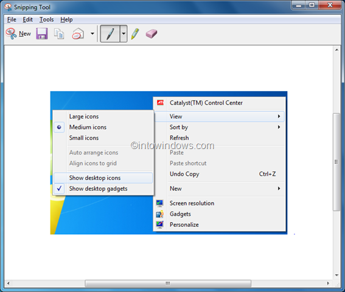The width and height of the screenshot is (345, 292).
Task: Select the yellow Highlighter tool
Action: [135, 33]
